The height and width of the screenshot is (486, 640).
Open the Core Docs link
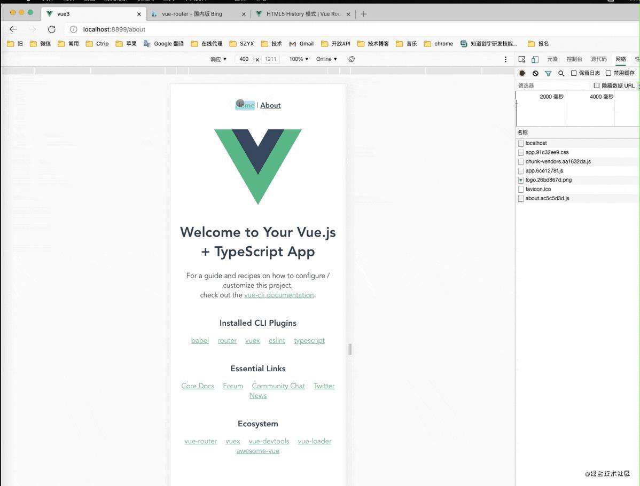click(x=198, y=386)
